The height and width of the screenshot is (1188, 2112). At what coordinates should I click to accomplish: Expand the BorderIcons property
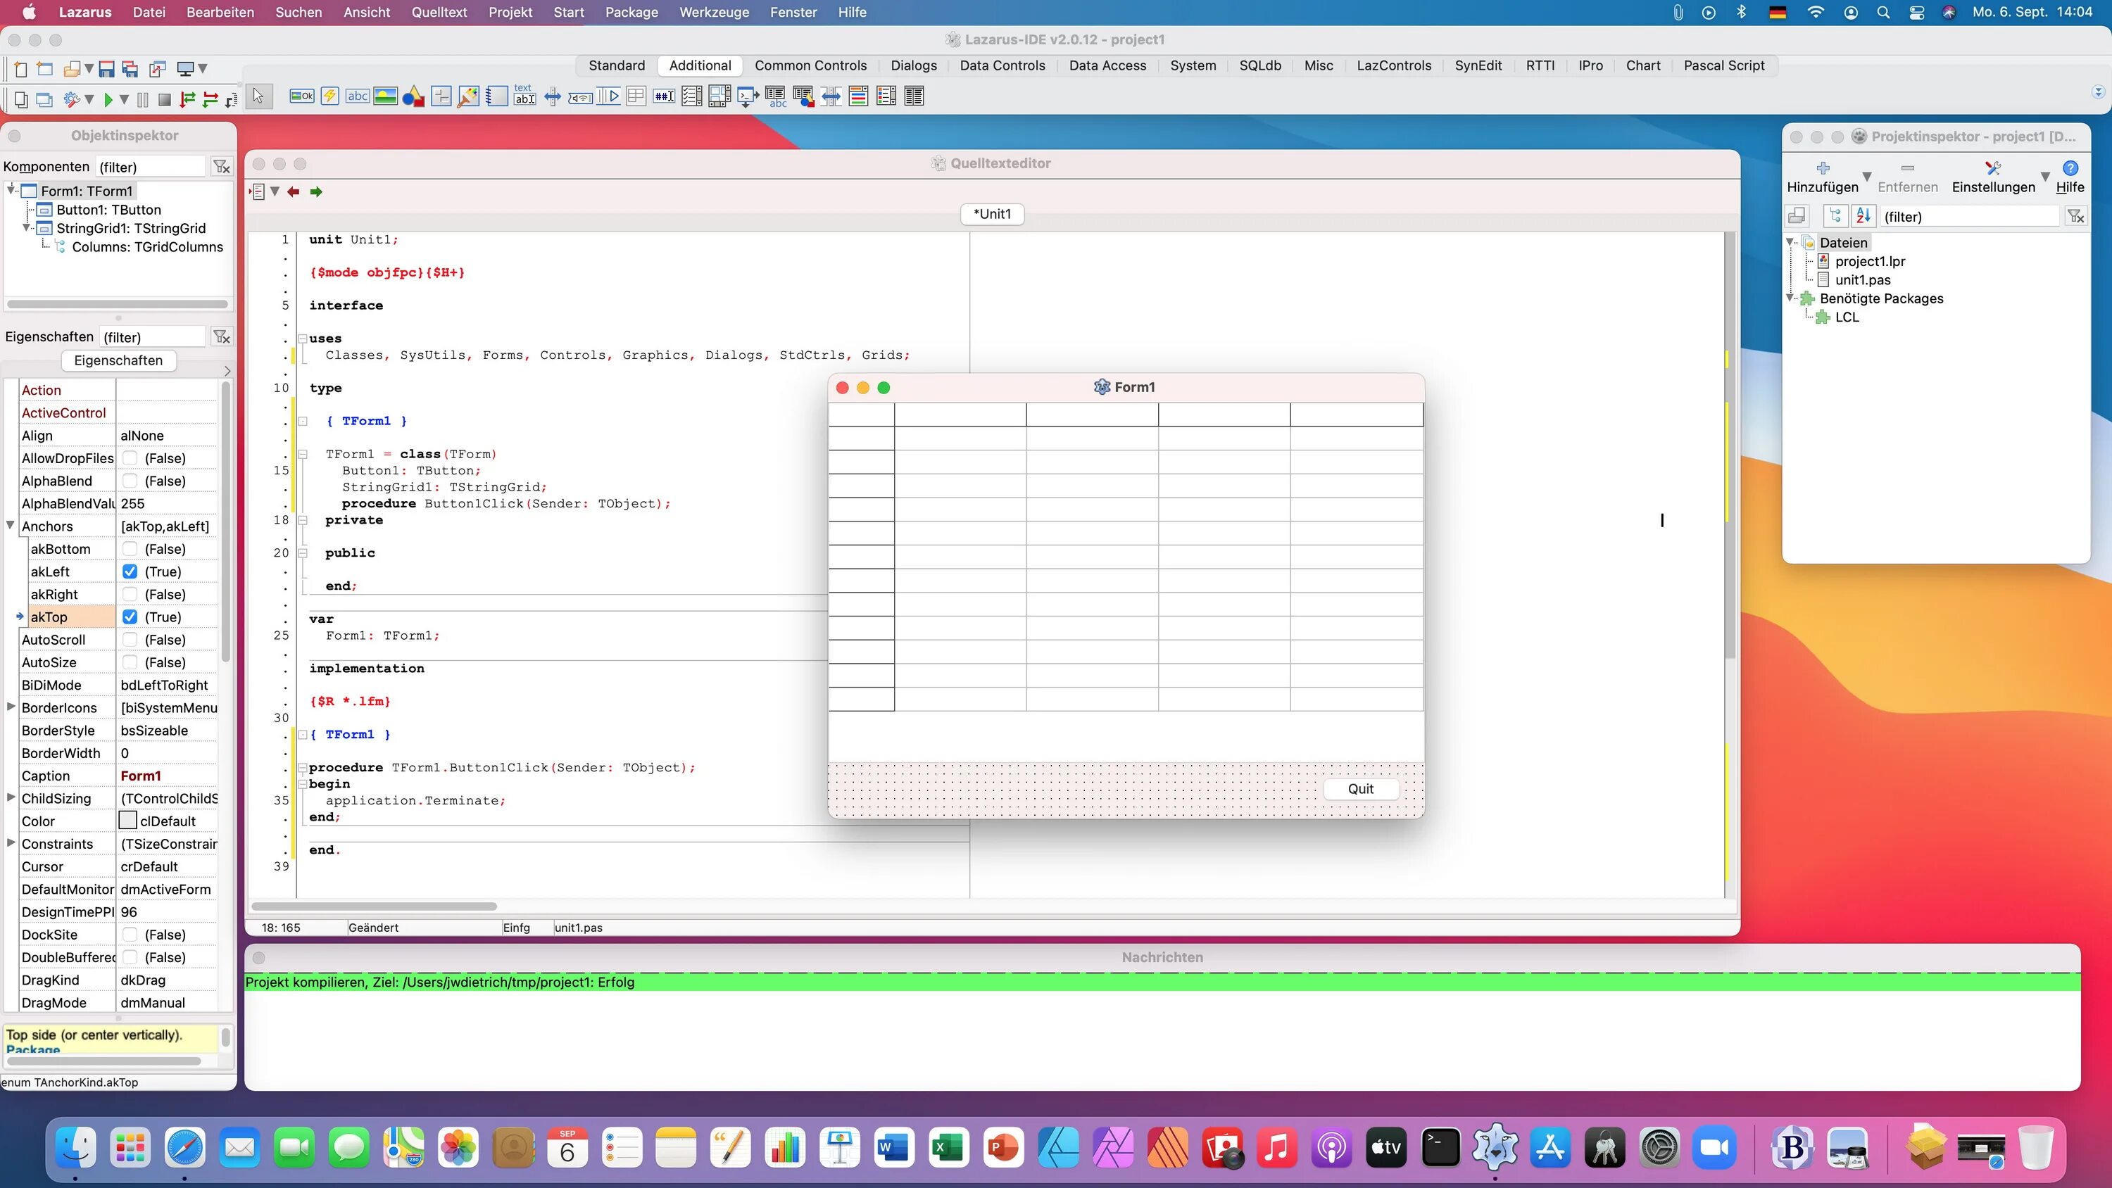(x=11, y=707)
